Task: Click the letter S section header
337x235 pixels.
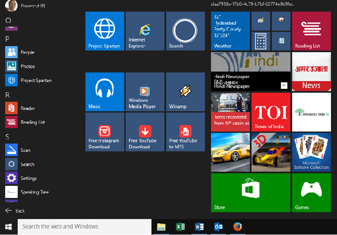Action: [7, 137]
